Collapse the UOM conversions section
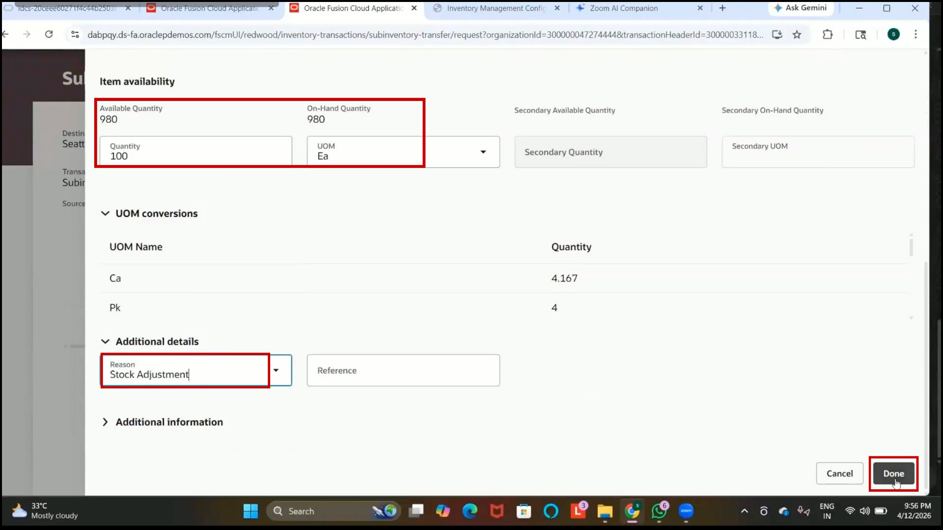This screenshot has height=530, width=943. pos(105,213)
